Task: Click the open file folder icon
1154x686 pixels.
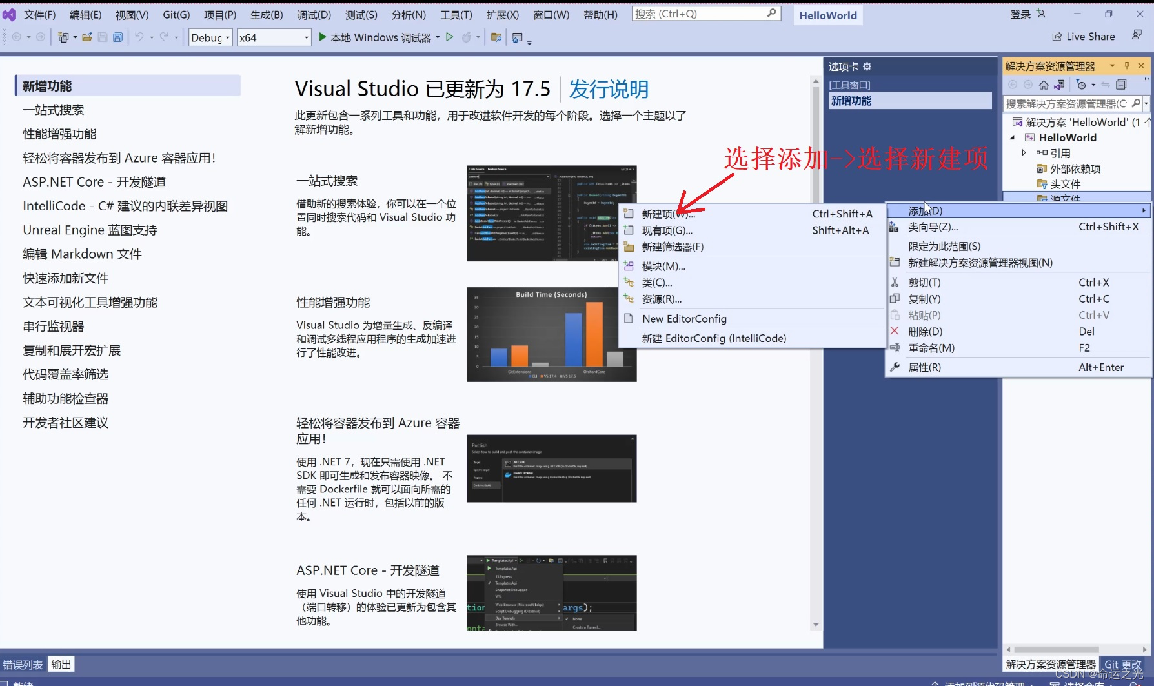Action: pos(87,37)
